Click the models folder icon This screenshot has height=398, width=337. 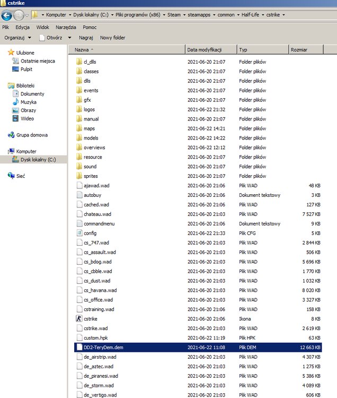[x=79, y=138]
